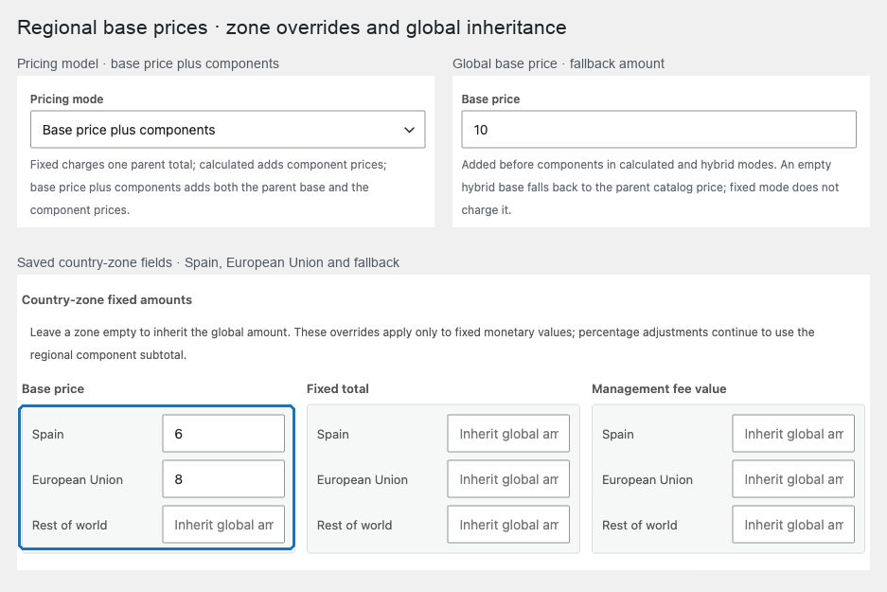Select Rest of world Management fee value field
Image resolution: width=887 pixels, height=592 pixels.
coord(793,524)
